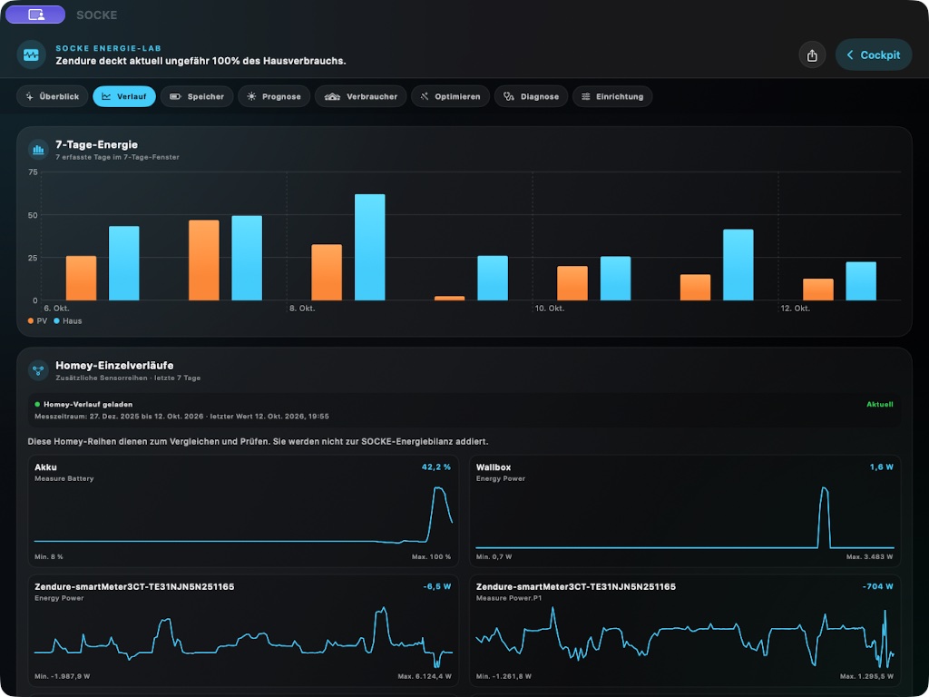Show the Prognose tab

pyautogui.click(x=274, y=96)
